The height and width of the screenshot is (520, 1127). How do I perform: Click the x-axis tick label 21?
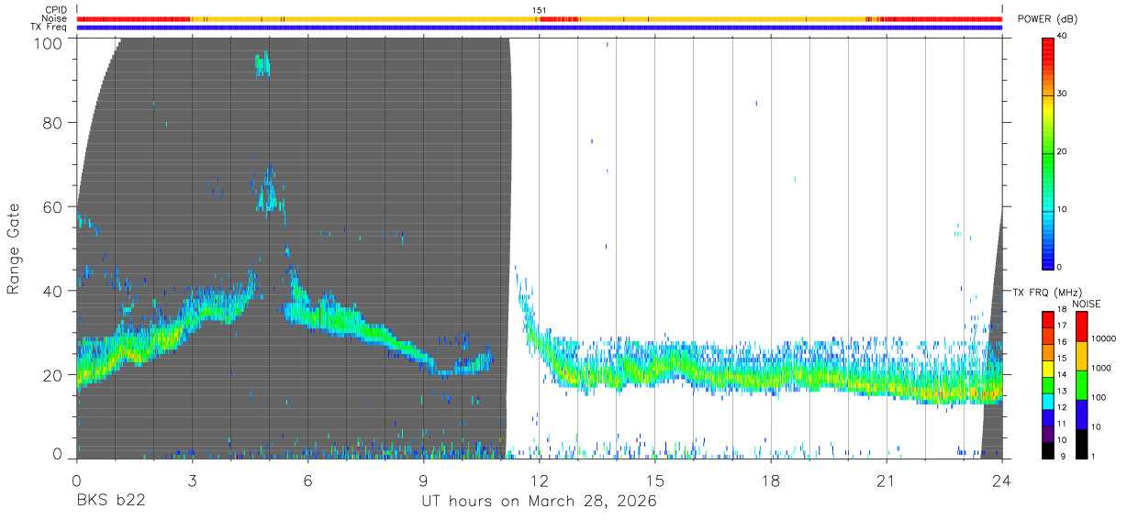[887, 481]
